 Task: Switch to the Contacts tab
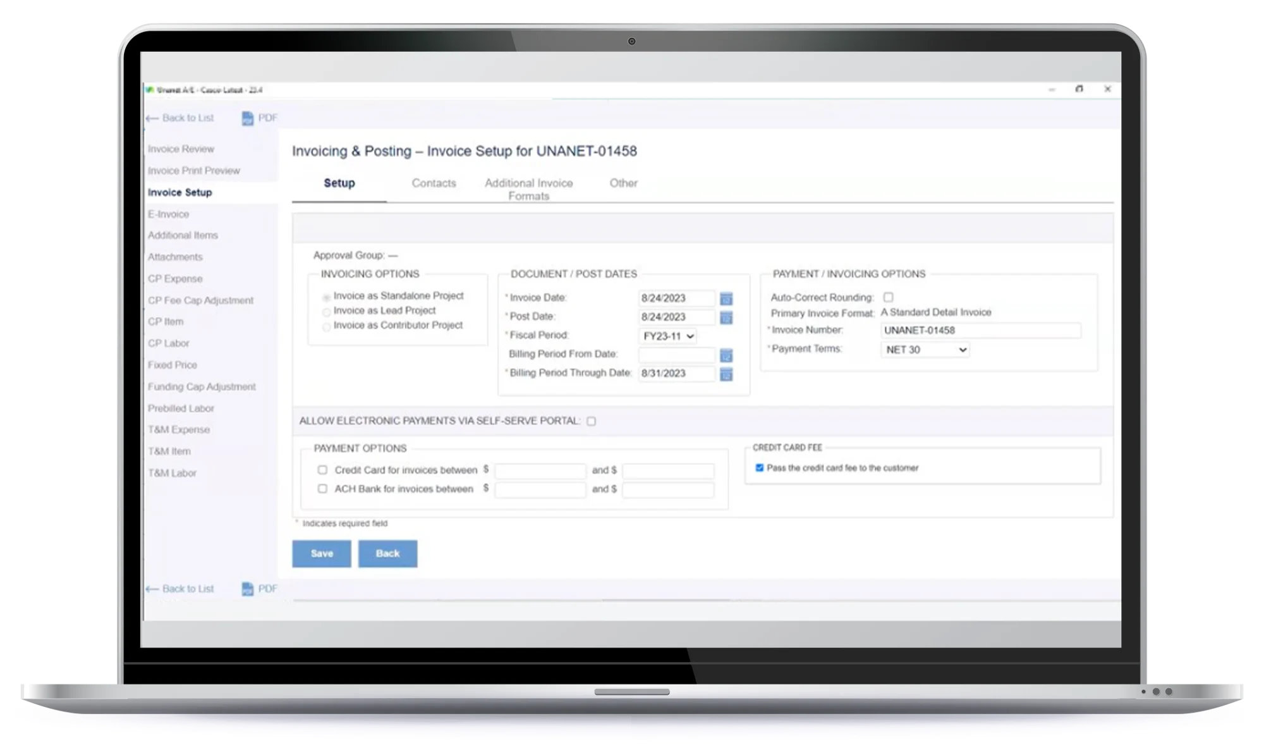(434, 183)
